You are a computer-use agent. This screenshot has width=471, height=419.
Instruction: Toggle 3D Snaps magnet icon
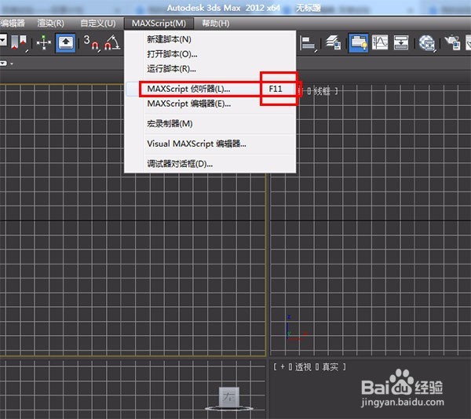coord(91,43)
